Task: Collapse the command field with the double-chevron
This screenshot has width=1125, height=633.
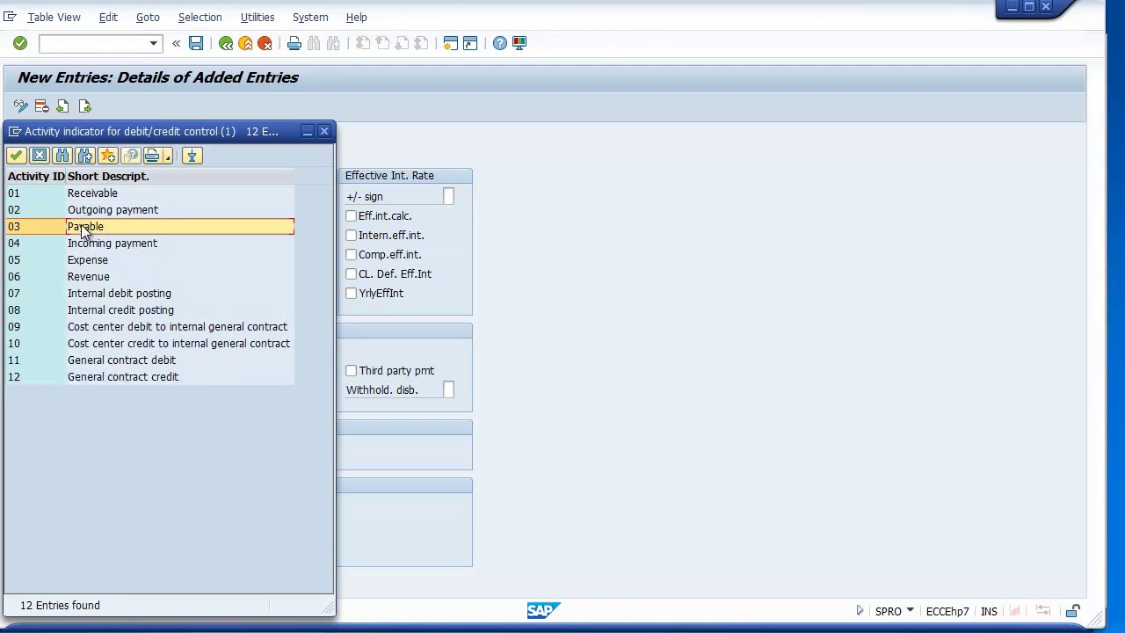Action: tap(176, 43)
